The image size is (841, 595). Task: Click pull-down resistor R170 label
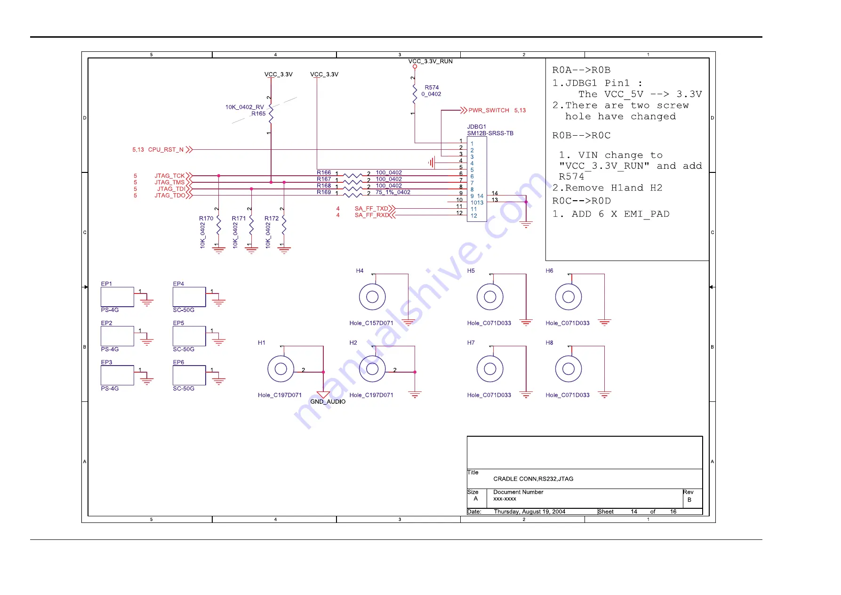click(206, 219)
